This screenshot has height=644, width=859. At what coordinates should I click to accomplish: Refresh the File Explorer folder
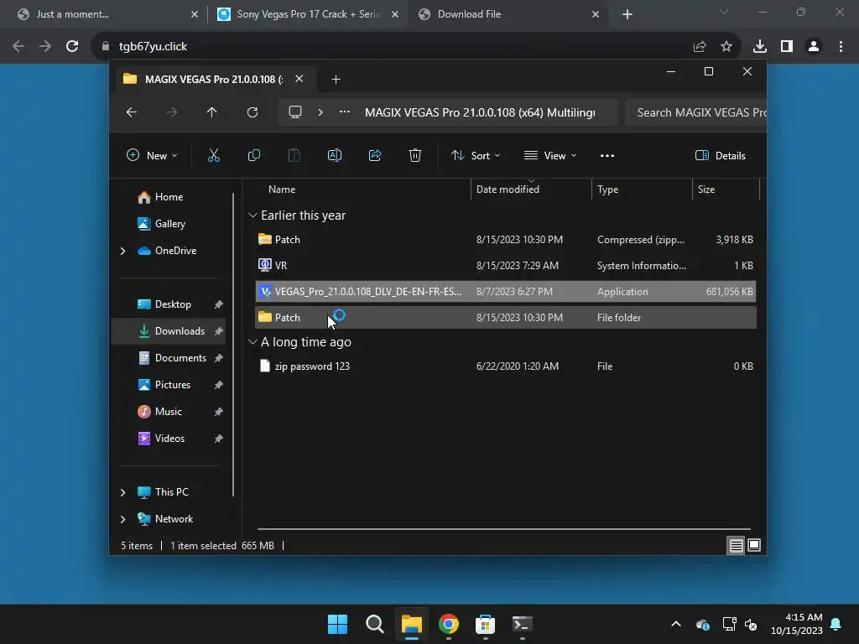click(x=252, y=112)
